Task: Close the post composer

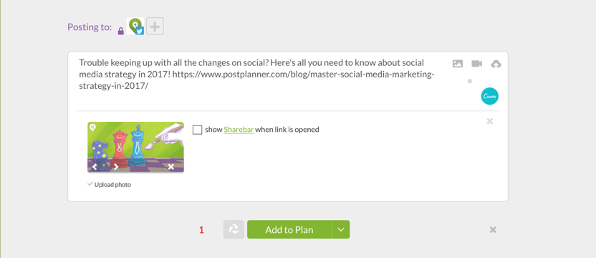Action: click(x=493, y=230)
